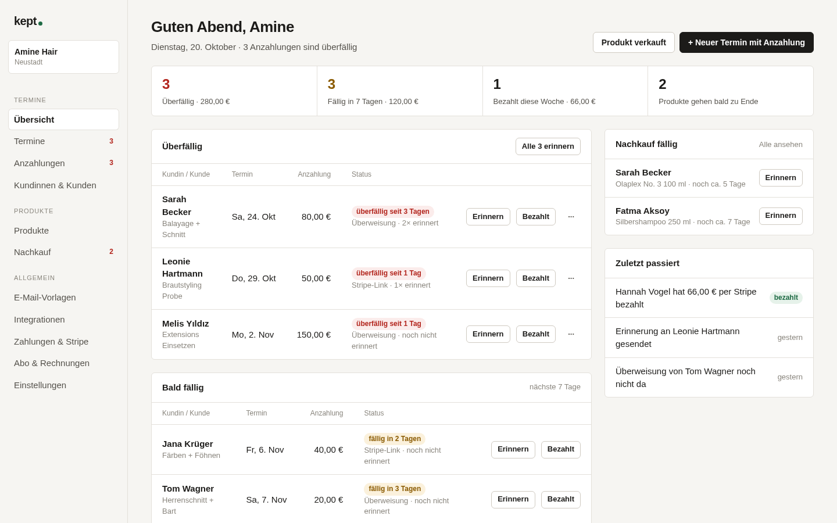Viewport: 837px width, 523px height.
Task: Remind Leonie Hartmann about her deposit
Action: pos(488,278)
